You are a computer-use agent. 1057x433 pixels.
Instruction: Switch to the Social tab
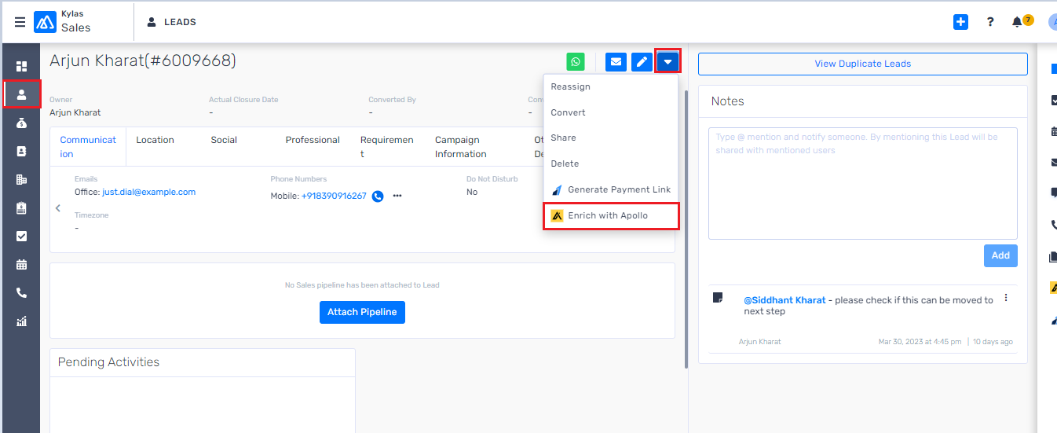(224, 140)
